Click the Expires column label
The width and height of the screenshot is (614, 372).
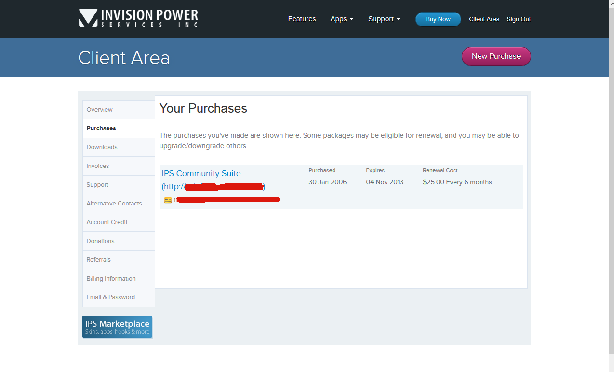pos(375,170)
